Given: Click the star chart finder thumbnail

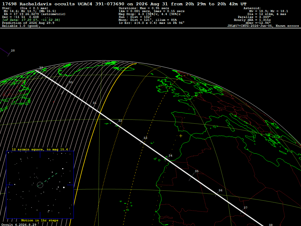Looking at the screenshot, I should tap(40, 185).
